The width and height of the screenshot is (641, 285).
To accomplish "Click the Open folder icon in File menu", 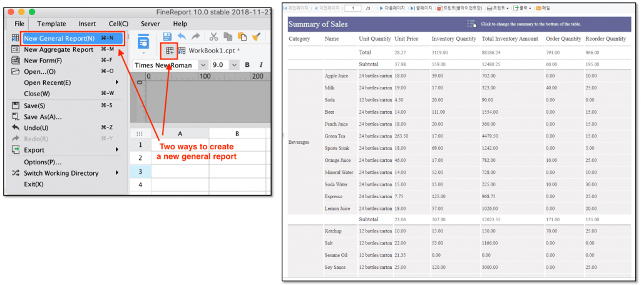I will click(x=15, y=71).
